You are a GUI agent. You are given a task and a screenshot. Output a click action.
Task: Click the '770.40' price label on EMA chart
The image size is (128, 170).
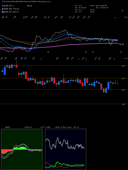[121, 44]
